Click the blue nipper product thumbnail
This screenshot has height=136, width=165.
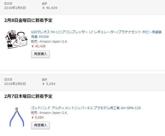point(17,117)
